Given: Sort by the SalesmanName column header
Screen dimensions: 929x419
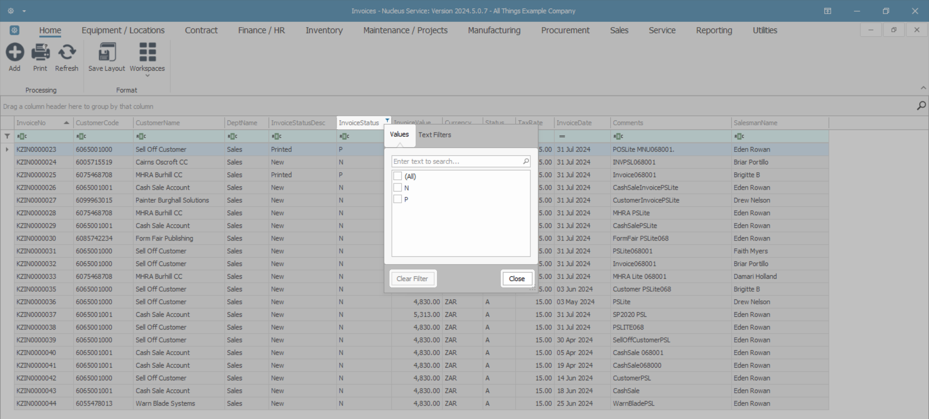Looking at the screenshot, I should [780, 123].
